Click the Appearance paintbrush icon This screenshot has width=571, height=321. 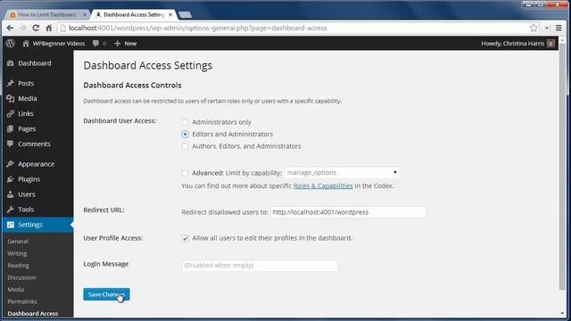pos(10,164)
